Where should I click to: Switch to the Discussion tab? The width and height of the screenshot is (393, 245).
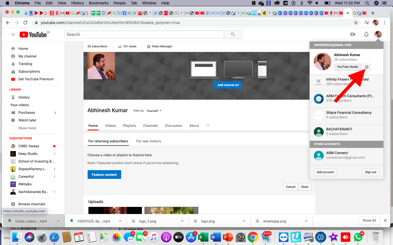tap(174, 126)
